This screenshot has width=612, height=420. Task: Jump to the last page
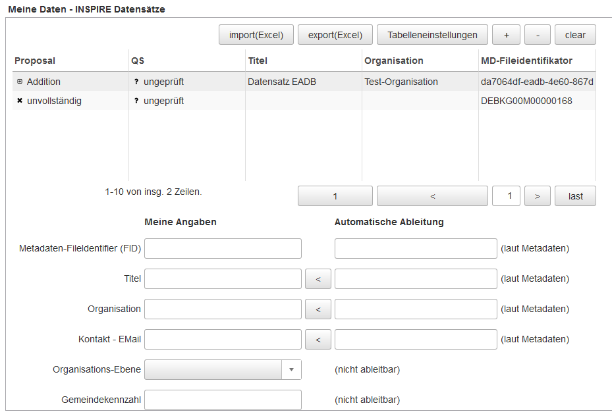coord(575,196)
